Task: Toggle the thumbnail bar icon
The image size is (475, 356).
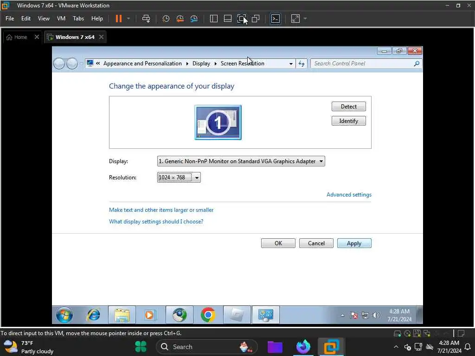Action: (227, 19)
